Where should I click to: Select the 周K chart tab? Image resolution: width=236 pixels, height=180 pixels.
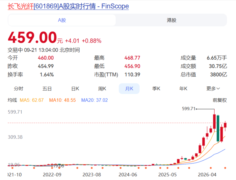102,89
